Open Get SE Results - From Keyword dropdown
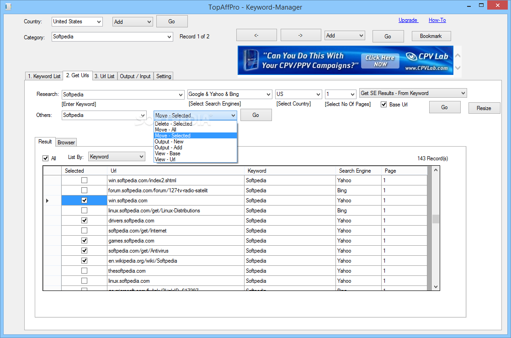The width and height of the screenshot is (511, 338). coord(413,93)
